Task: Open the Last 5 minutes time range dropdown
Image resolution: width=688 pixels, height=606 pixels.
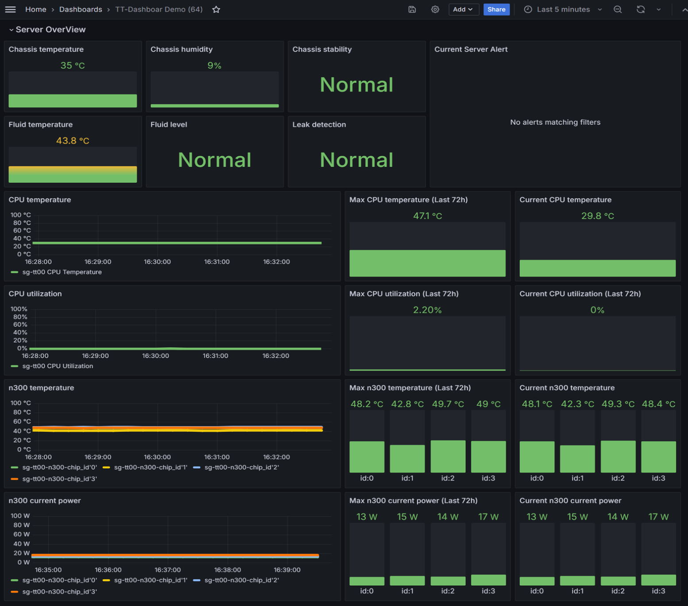Action: [x=563, y=9]
